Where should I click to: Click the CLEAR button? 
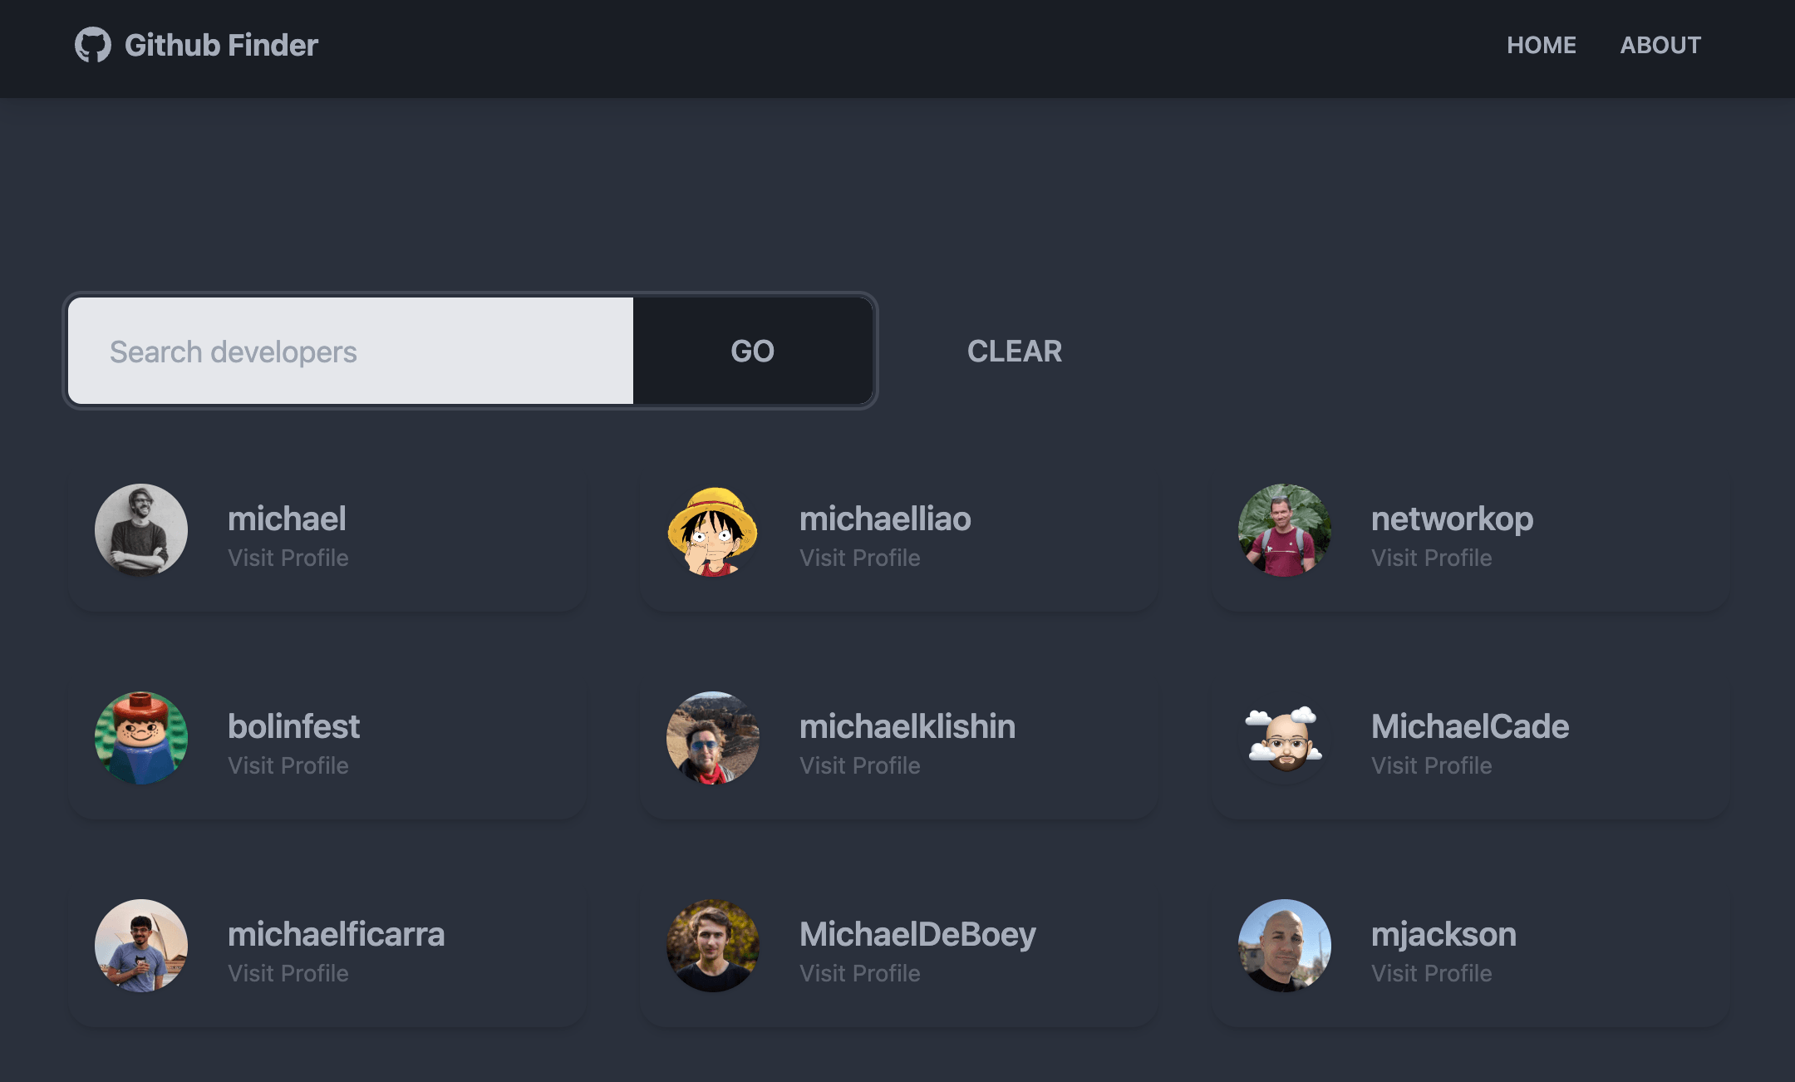click(x=1014, y=351)
